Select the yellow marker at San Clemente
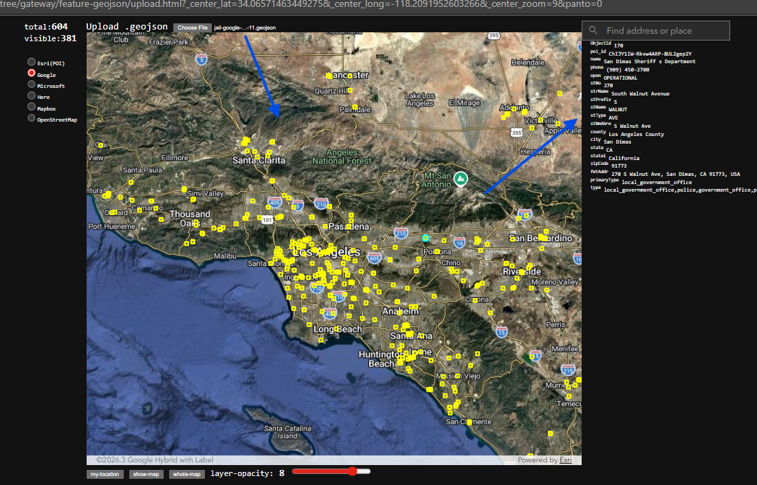Viewport: 757px width, 485px height. tap(470, 422)
